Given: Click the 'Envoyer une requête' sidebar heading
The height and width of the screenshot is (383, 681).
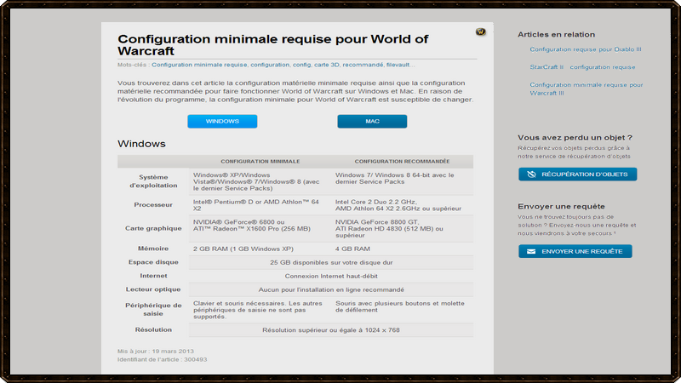Looking at the screenshot, I should coord(561,206).
